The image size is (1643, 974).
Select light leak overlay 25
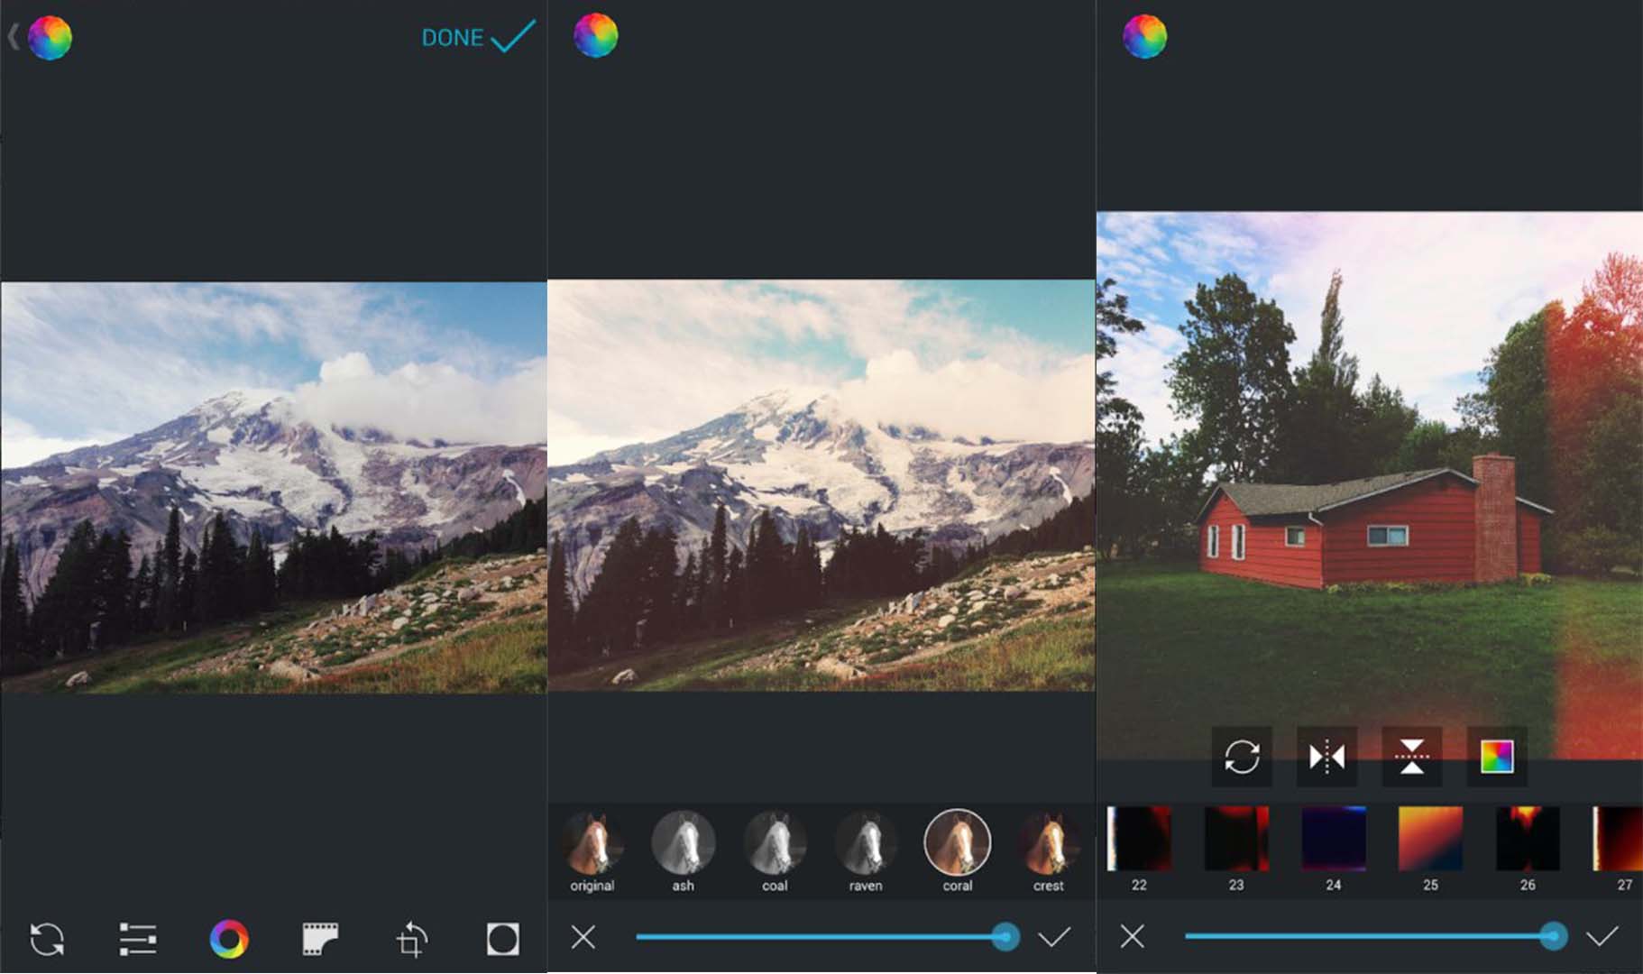(x=1430, y=840)
